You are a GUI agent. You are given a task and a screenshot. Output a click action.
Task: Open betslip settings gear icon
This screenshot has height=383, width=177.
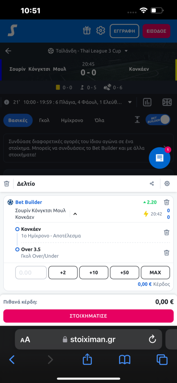tap(167, 184)
